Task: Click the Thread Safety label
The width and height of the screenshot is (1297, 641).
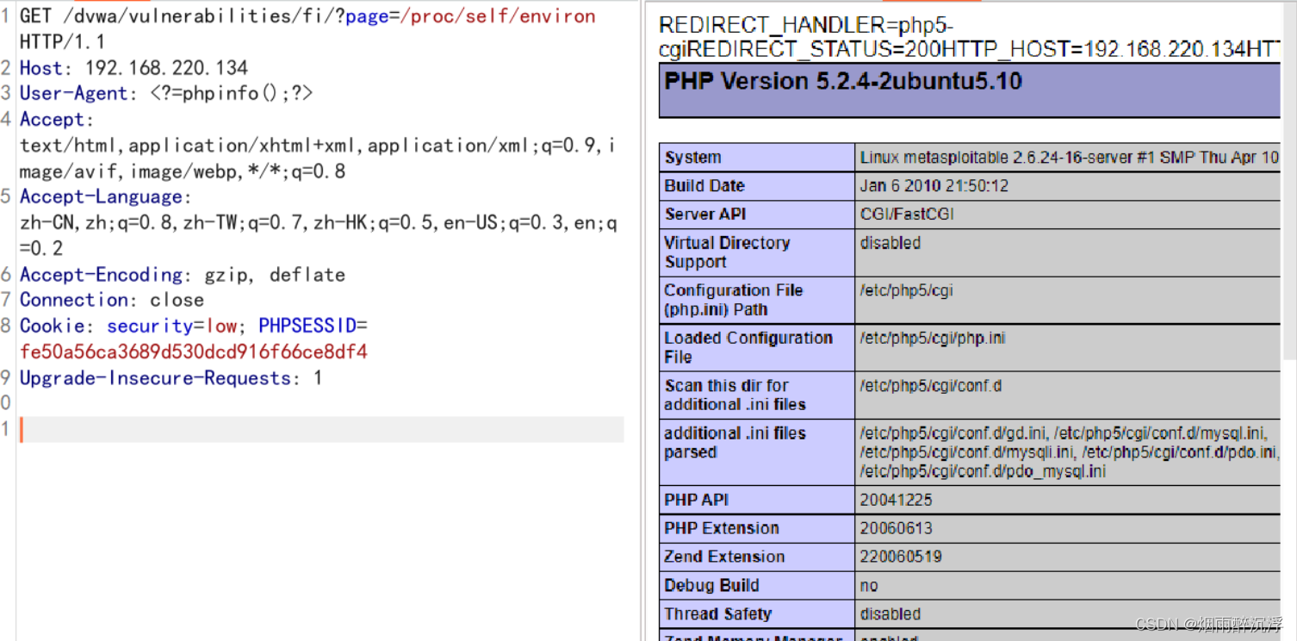Action: pyautogui.click(x=717, y=613)
